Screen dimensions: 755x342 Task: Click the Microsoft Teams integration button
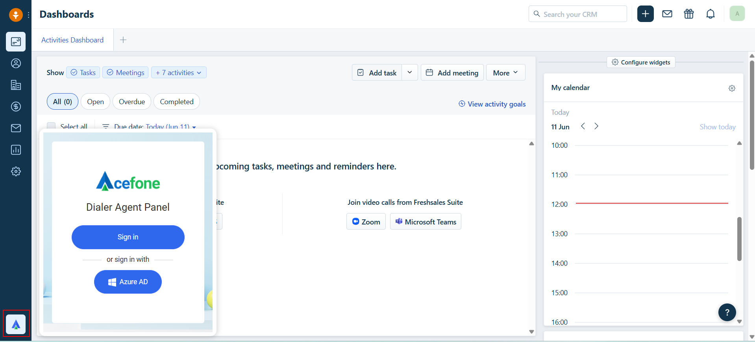426,221
